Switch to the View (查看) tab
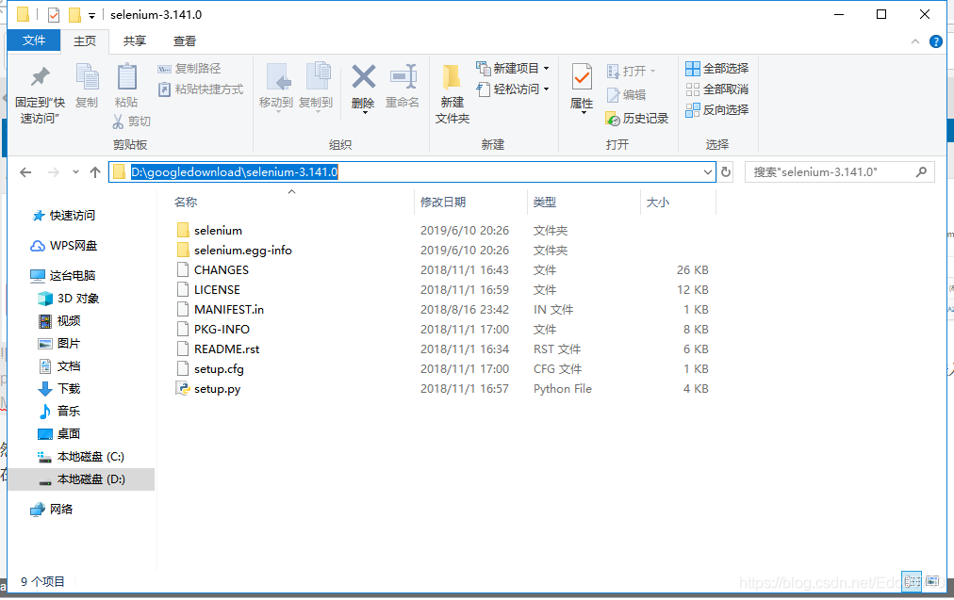 185,41
